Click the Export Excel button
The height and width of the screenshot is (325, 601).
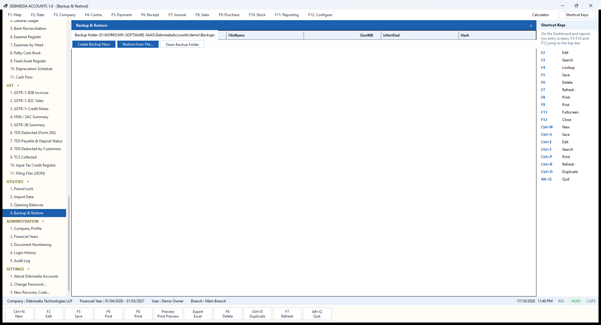click(x=198, y=314)
